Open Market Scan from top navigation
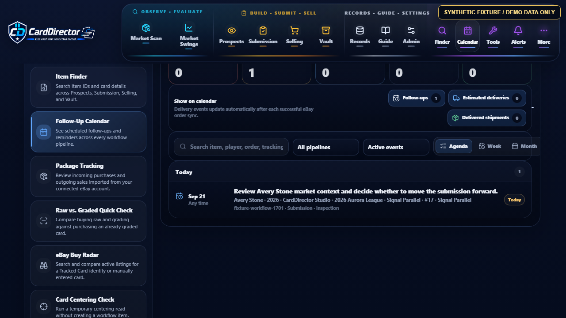The image size is (566, 318). pyautogui.click(x=146, y=32)
